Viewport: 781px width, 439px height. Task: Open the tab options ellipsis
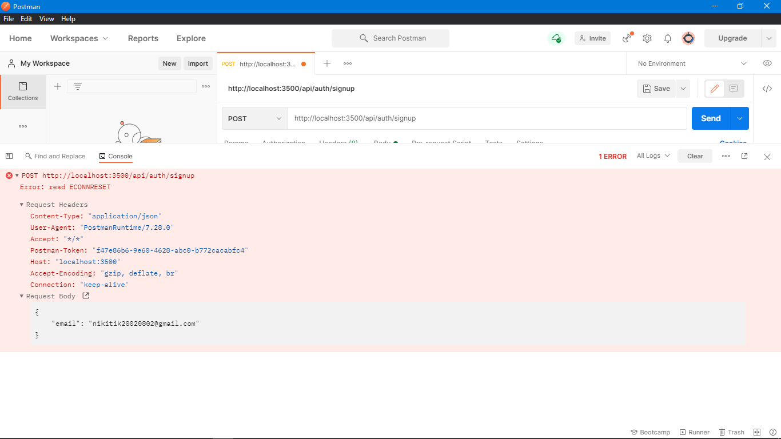348,63
